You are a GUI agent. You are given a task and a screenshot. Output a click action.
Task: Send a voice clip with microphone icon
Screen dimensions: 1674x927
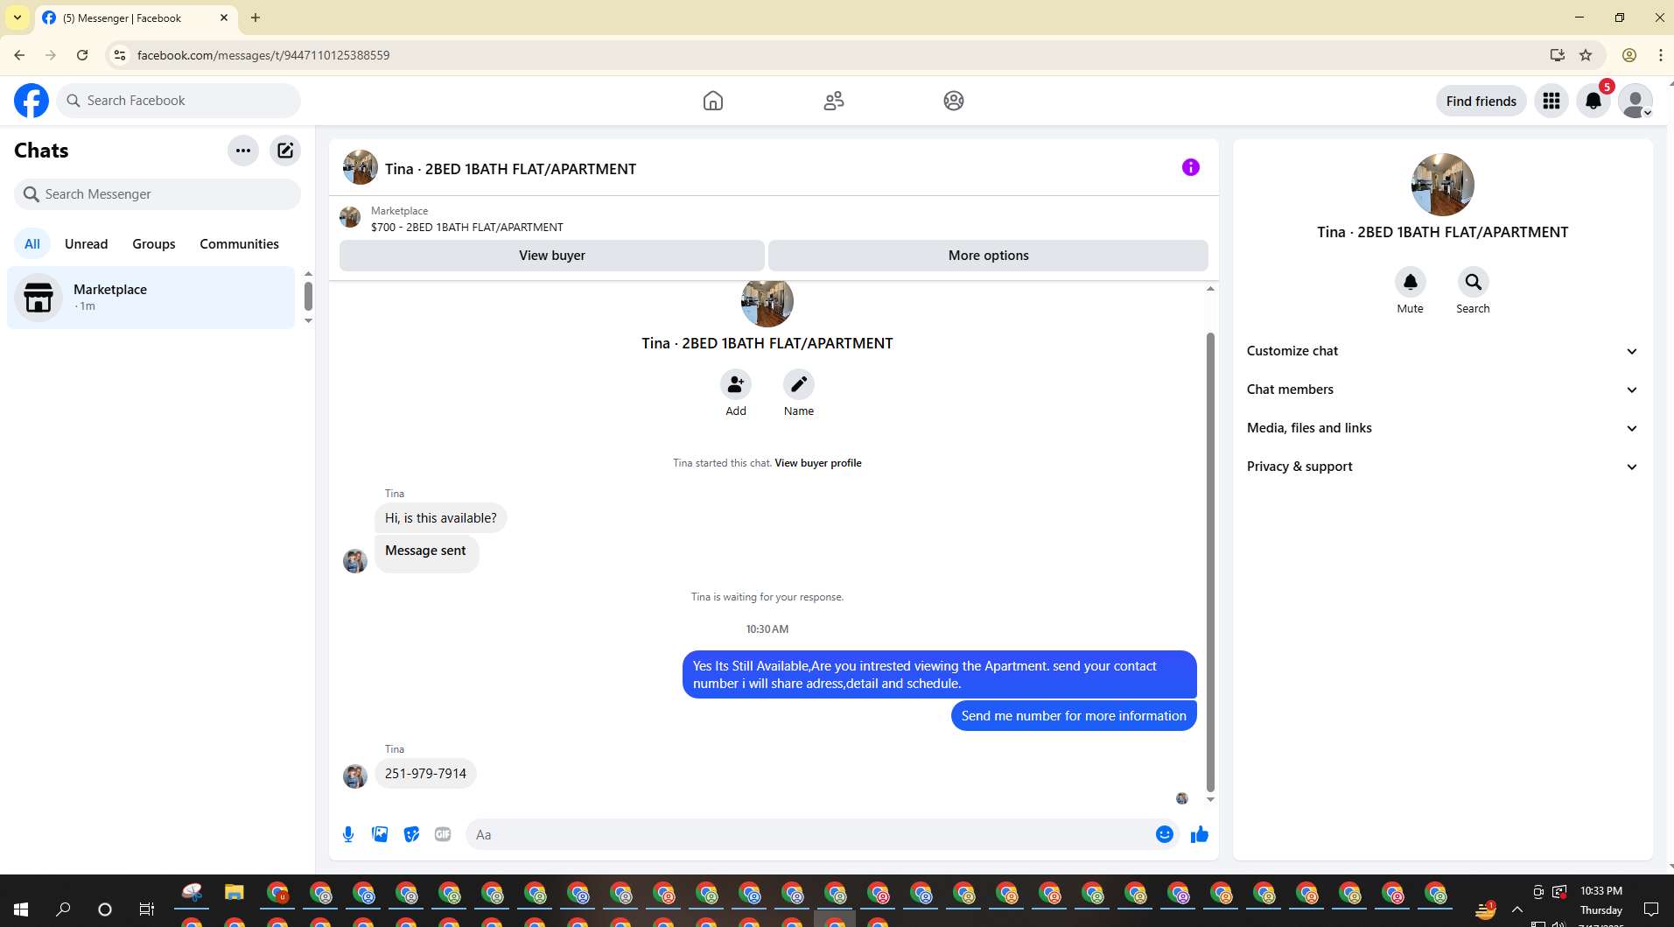coord(348,834)
